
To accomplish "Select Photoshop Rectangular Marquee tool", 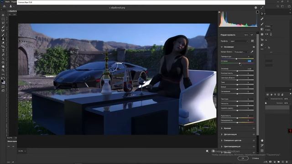I will 3,19.
